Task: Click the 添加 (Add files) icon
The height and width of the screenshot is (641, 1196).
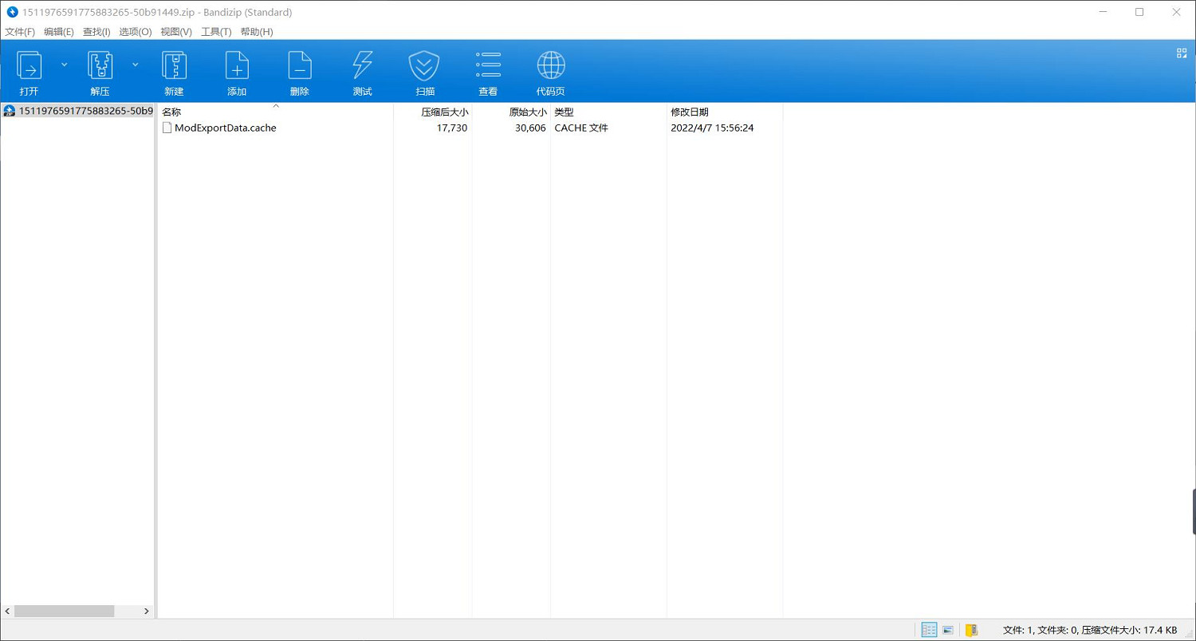Action: coord(237,73)
